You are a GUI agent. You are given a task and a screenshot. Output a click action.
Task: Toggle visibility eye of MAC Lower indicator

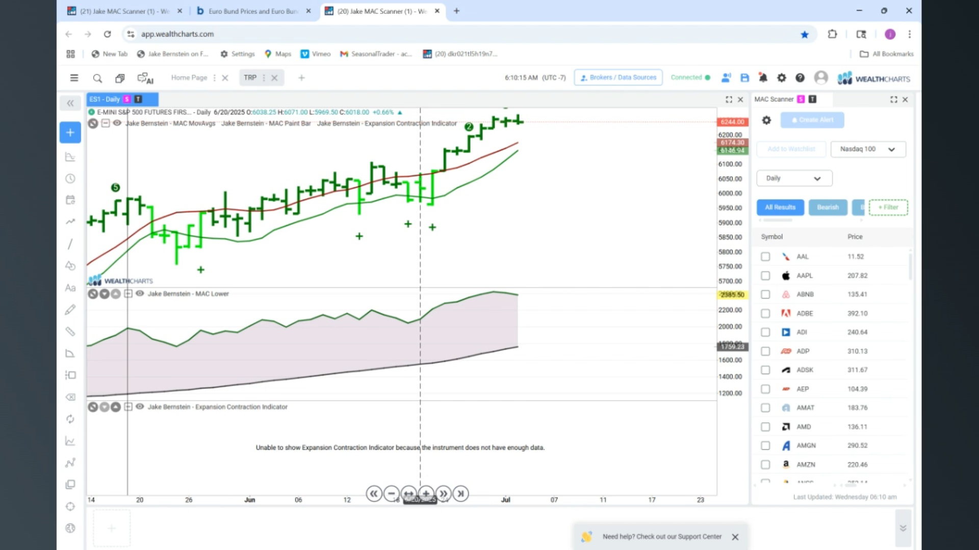coord(140,293)
